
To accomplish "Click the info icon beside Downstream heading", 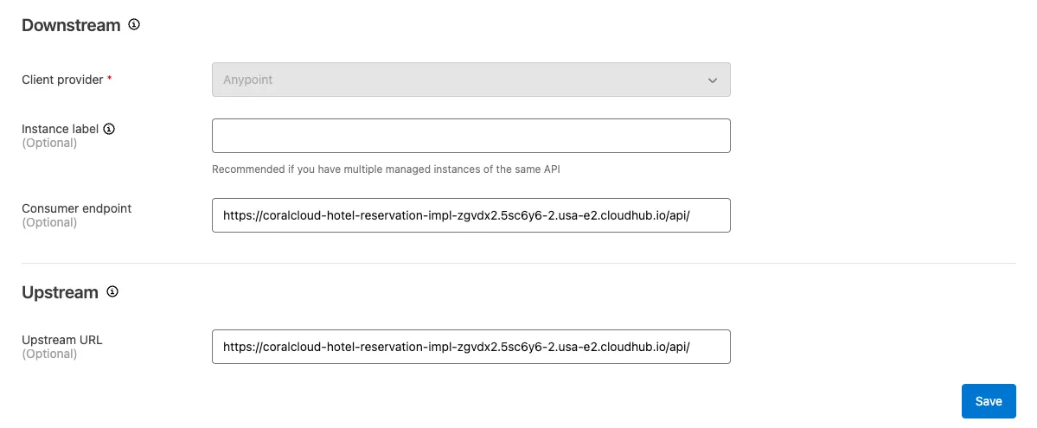I will click(x=134, y=25).
